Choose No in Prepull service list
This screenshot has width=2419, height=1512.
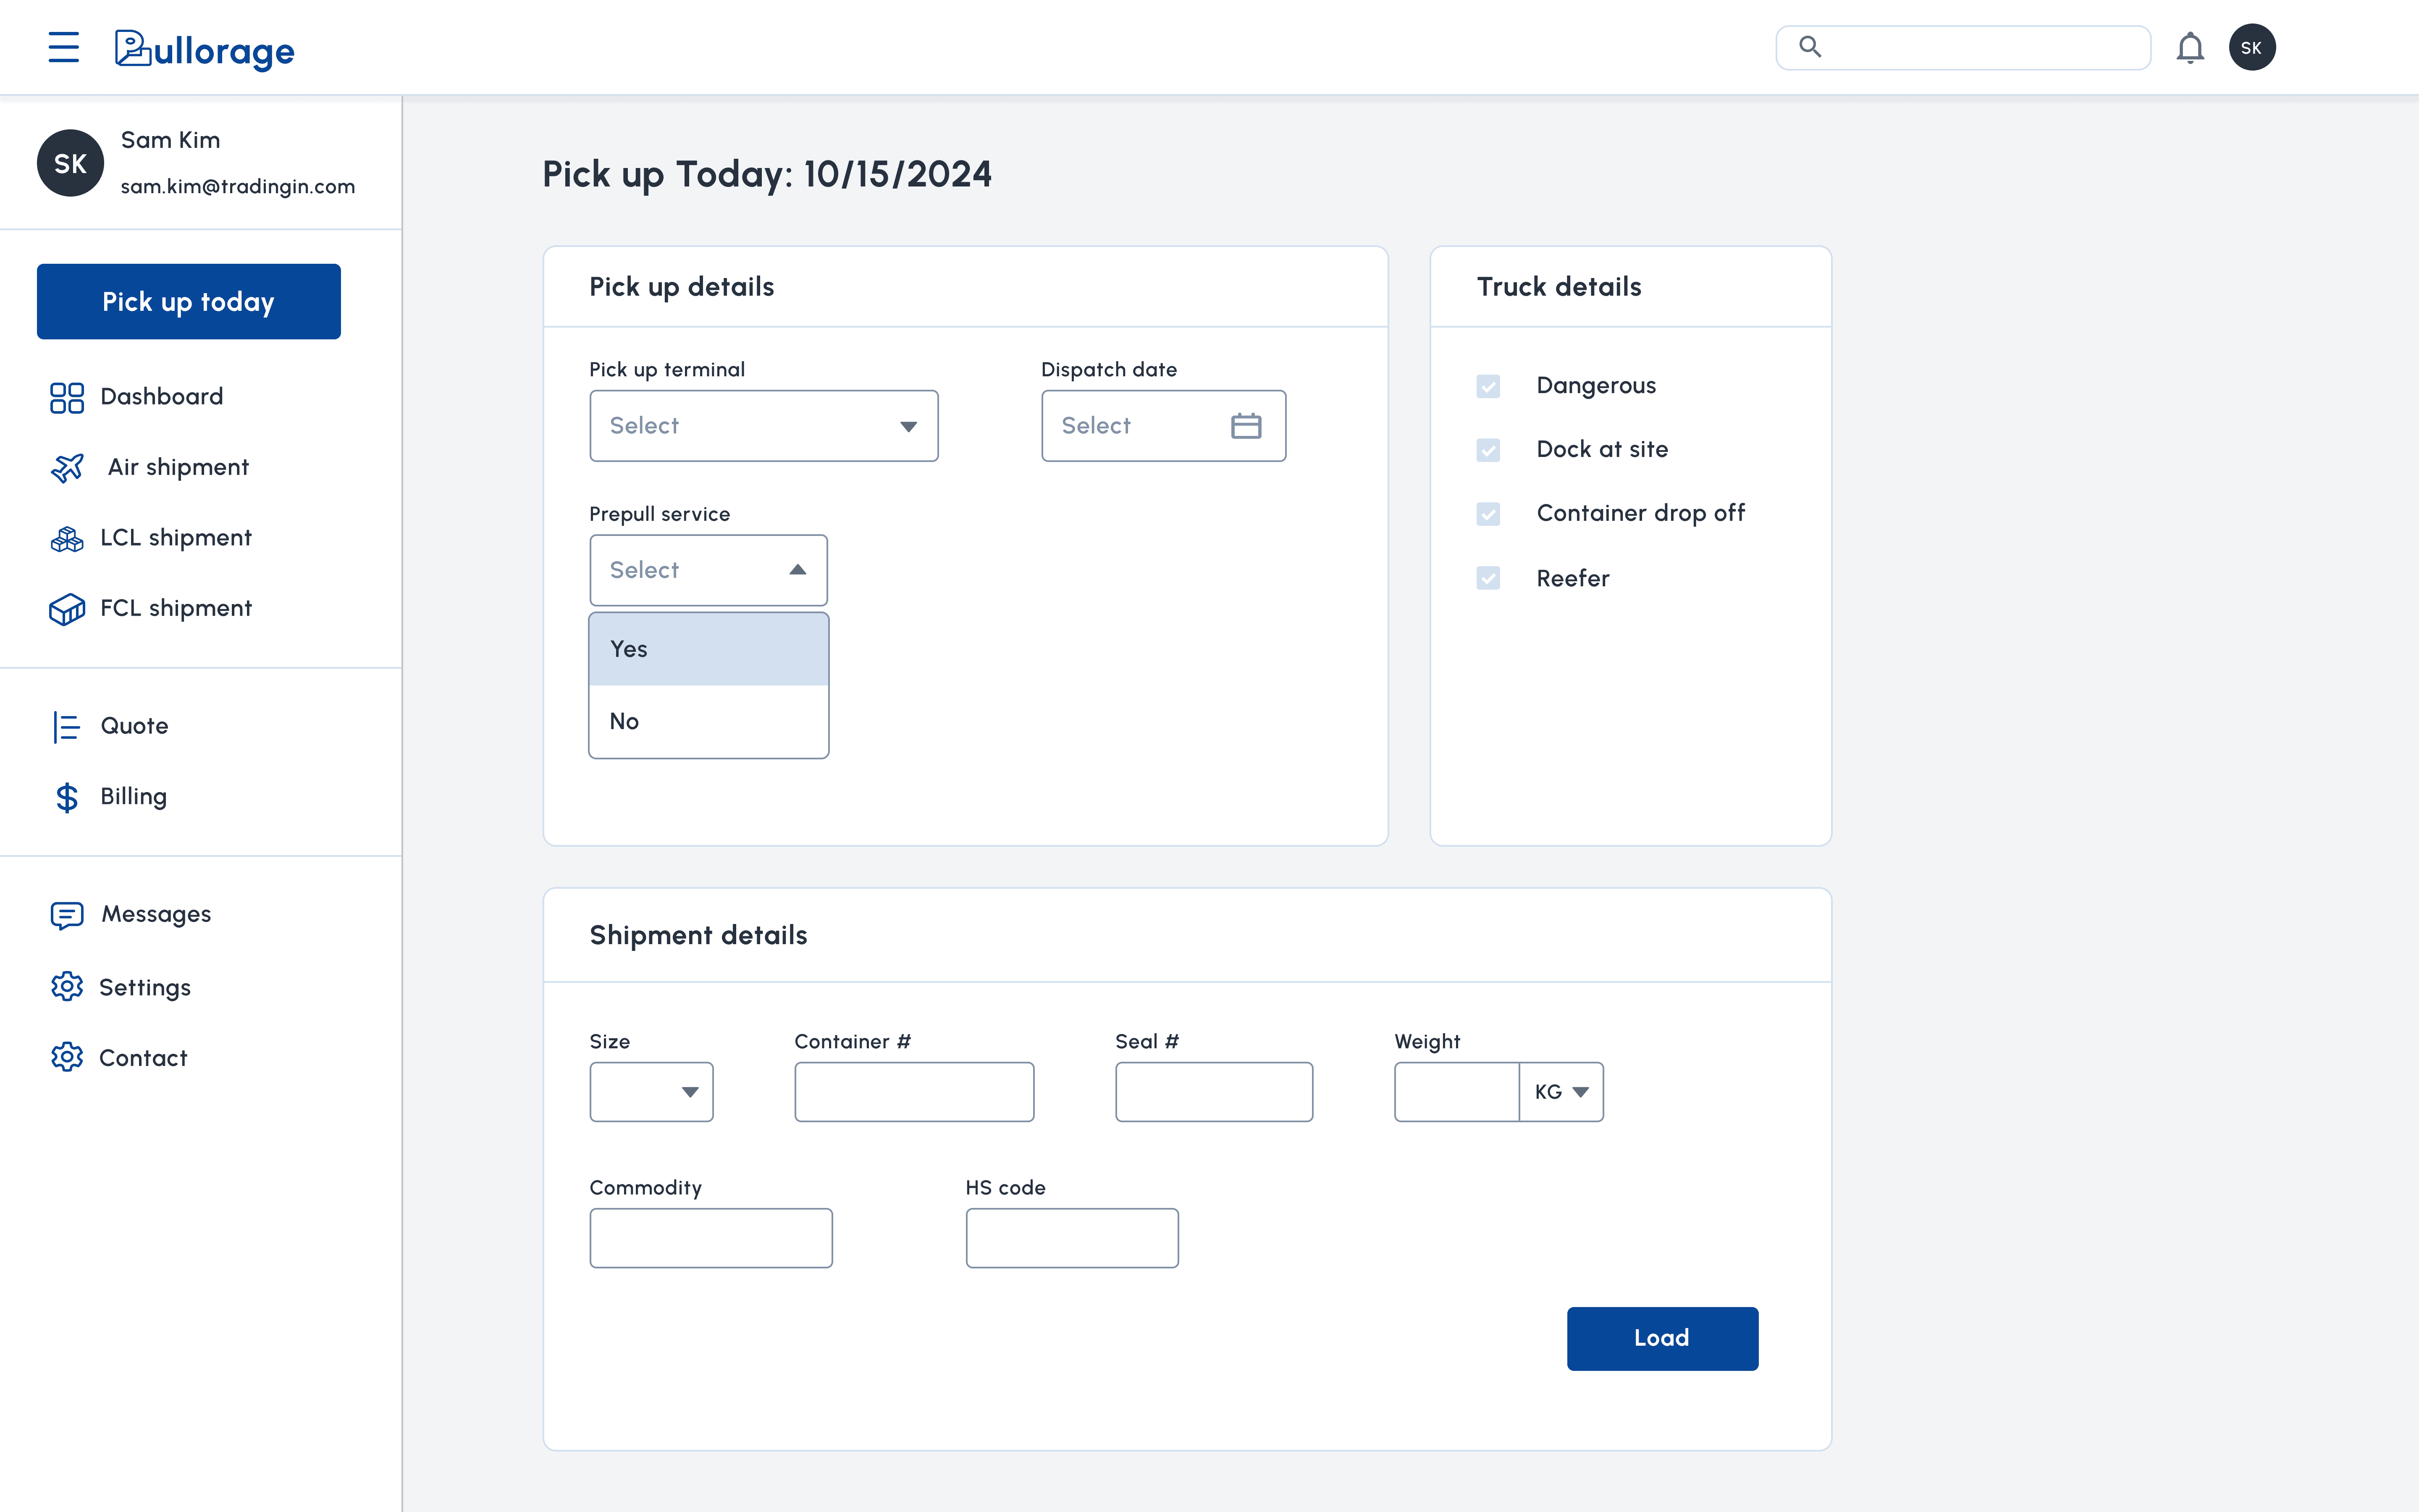tap(709, 721)
